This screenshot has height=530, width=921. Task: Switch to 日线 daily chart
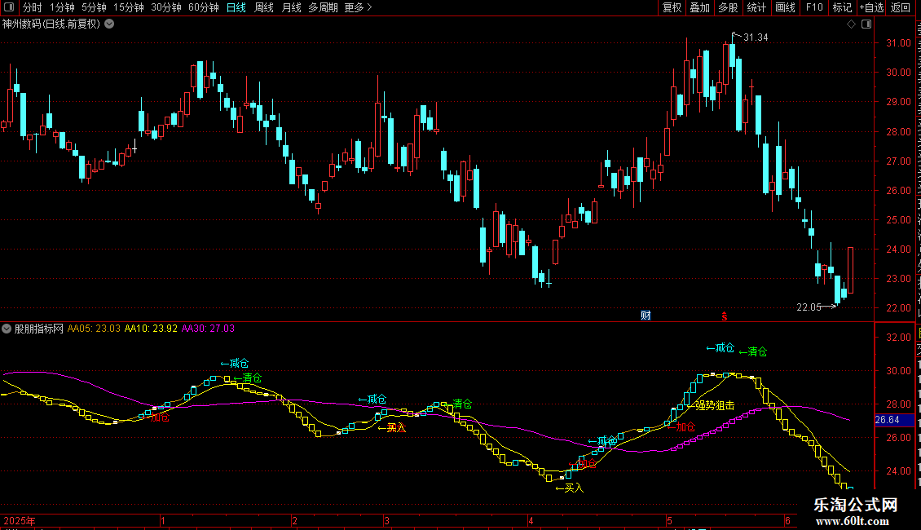[236, 7]
